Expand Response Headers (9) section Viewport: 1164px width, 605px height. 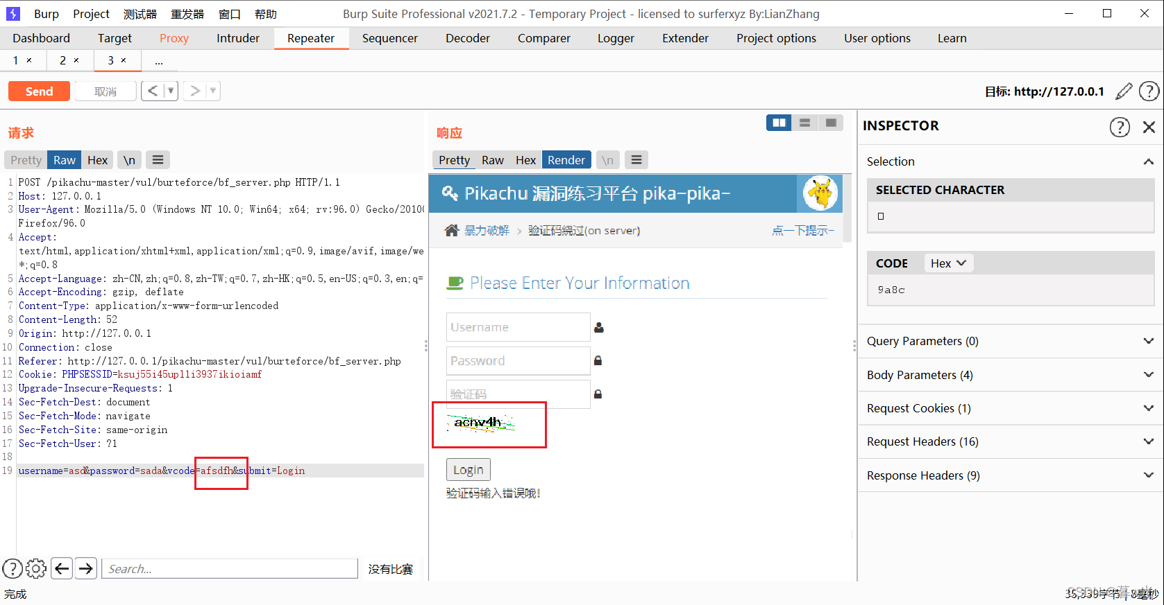coord(1010,475)
